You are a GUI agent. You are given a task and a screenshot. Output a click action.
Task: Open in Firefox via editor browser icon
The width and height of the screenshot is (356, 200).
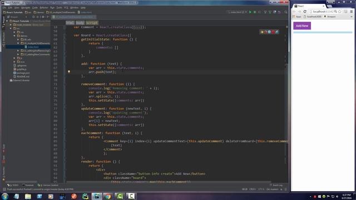266,32
